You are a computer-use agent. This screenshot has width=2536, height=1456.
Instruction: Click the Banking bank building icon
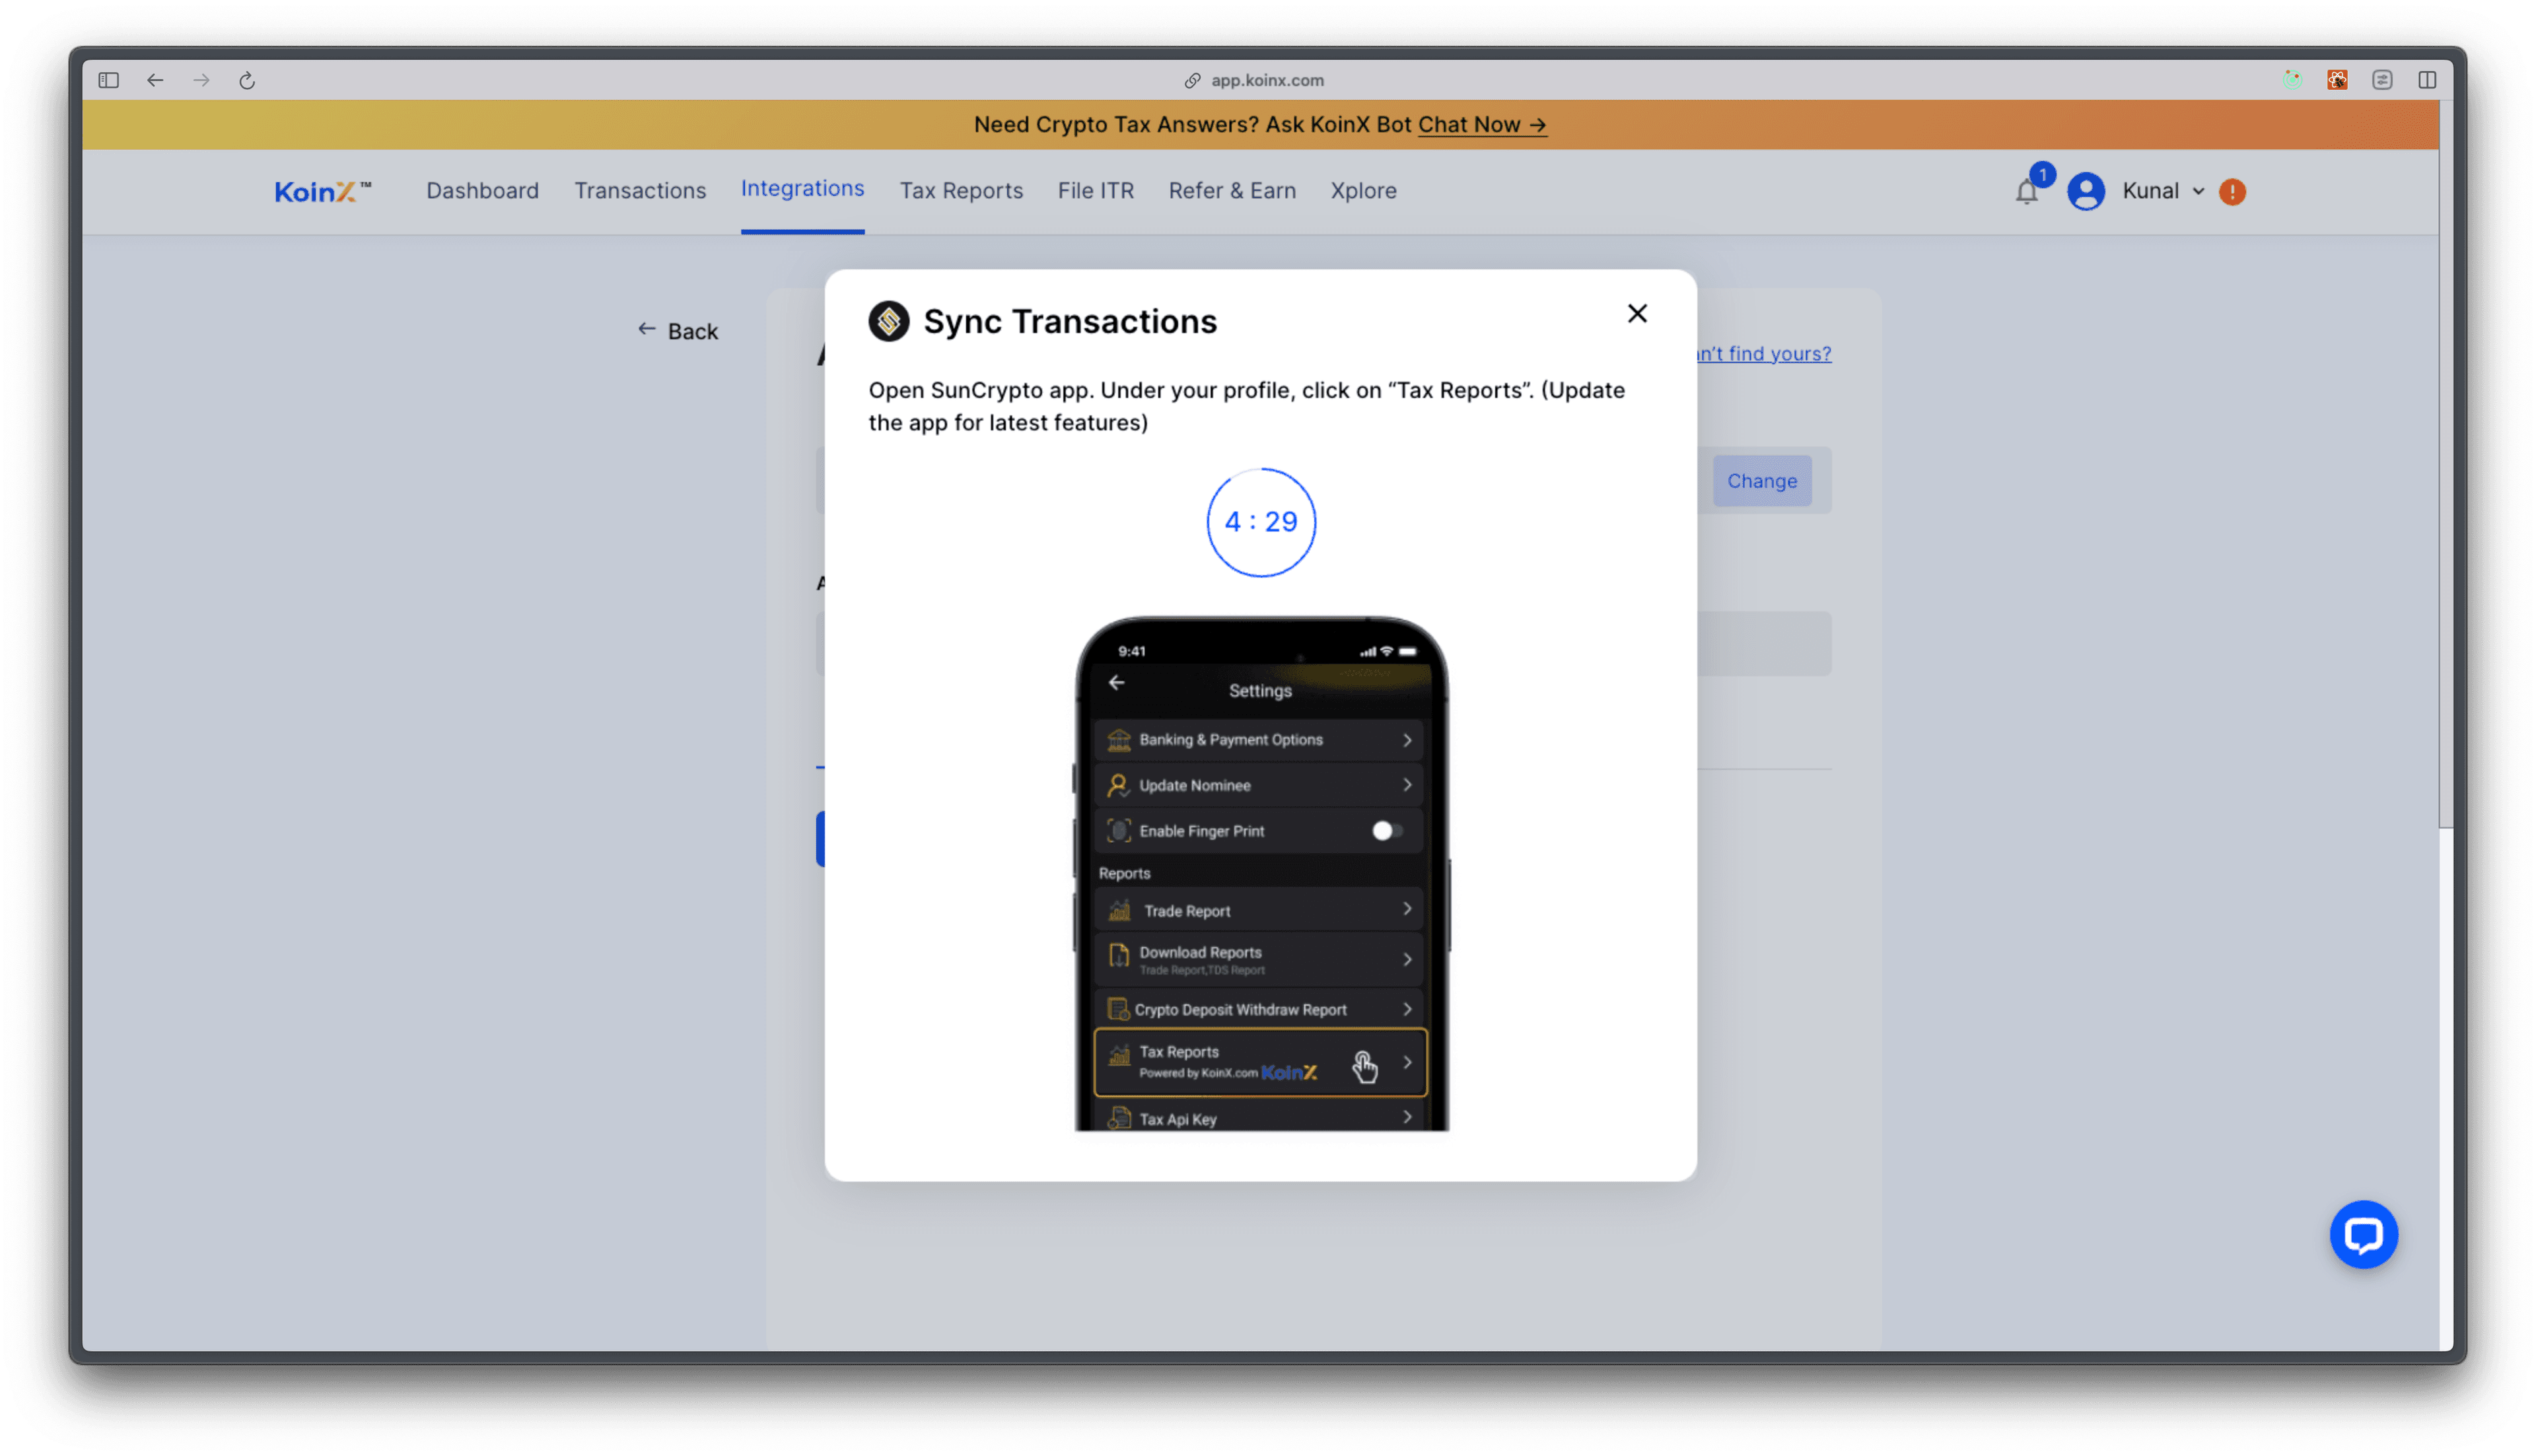(x=1119, y=740)
